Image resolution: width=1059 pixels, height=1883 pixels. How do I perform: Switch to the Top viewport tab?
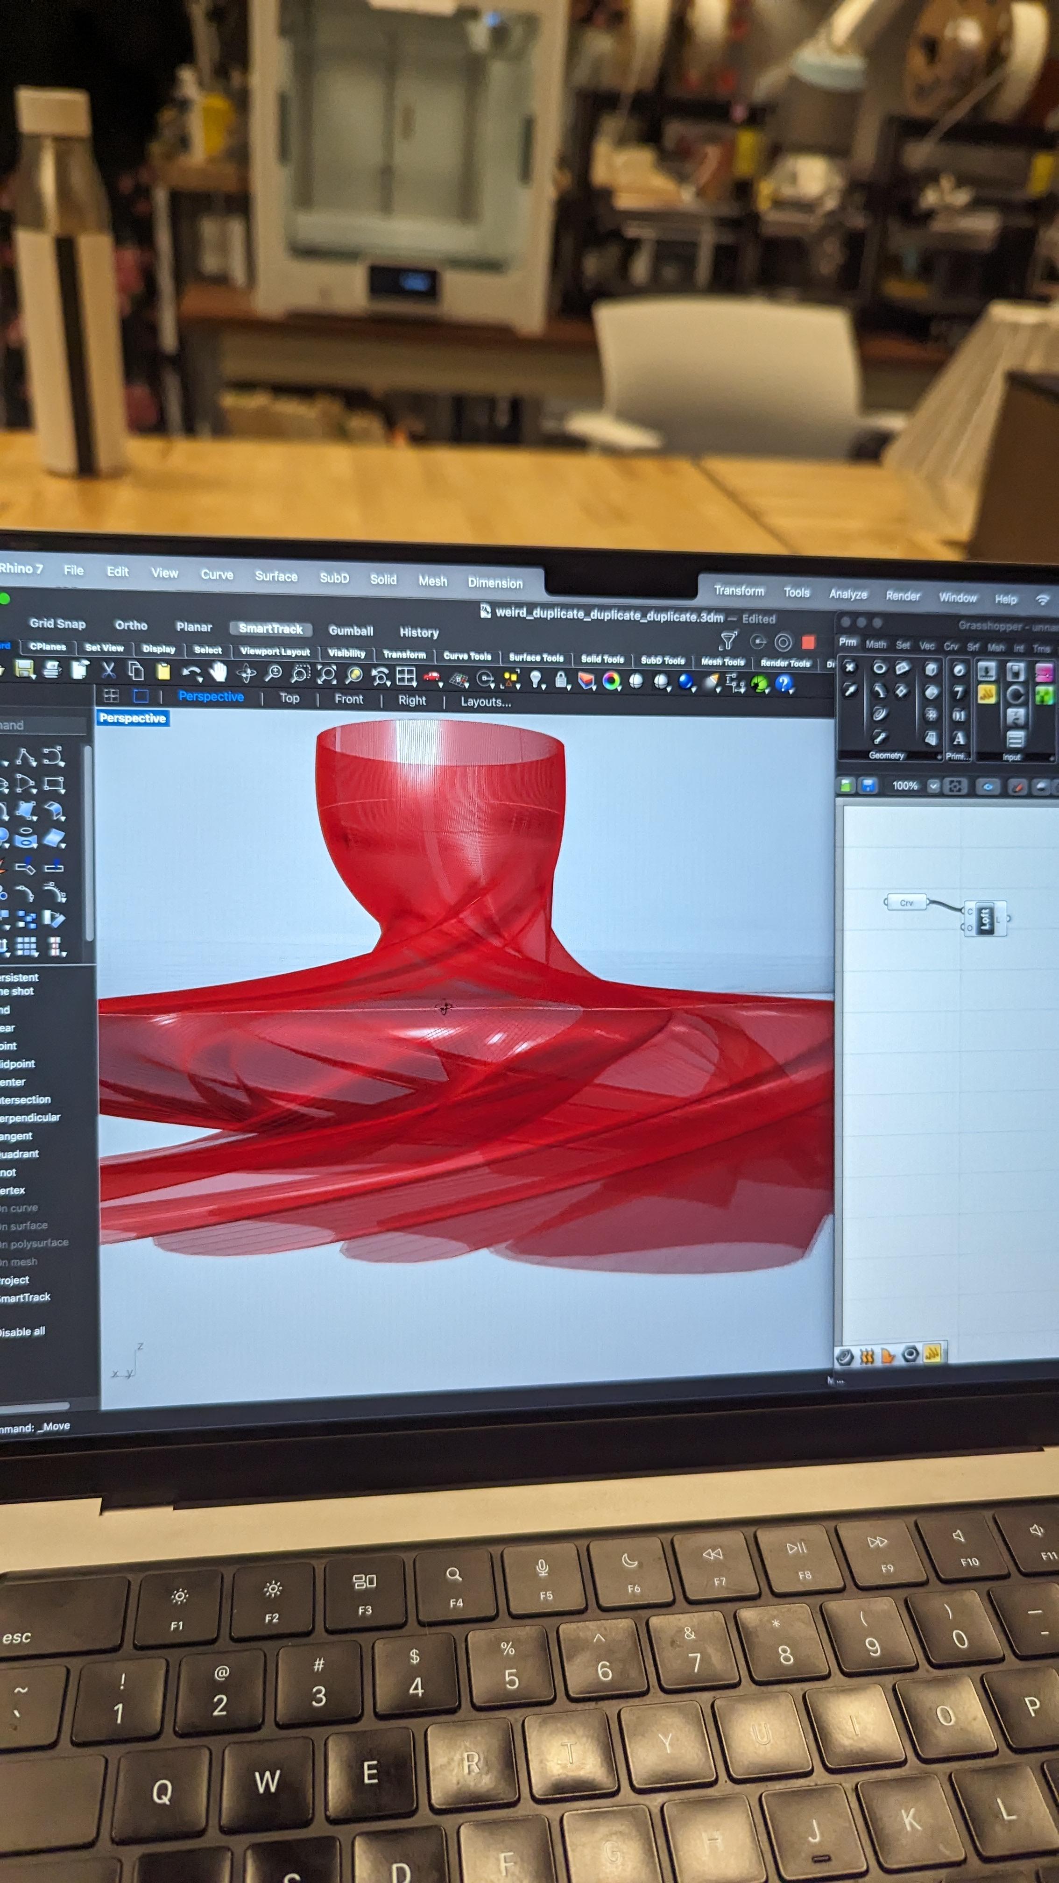[289, 698]
